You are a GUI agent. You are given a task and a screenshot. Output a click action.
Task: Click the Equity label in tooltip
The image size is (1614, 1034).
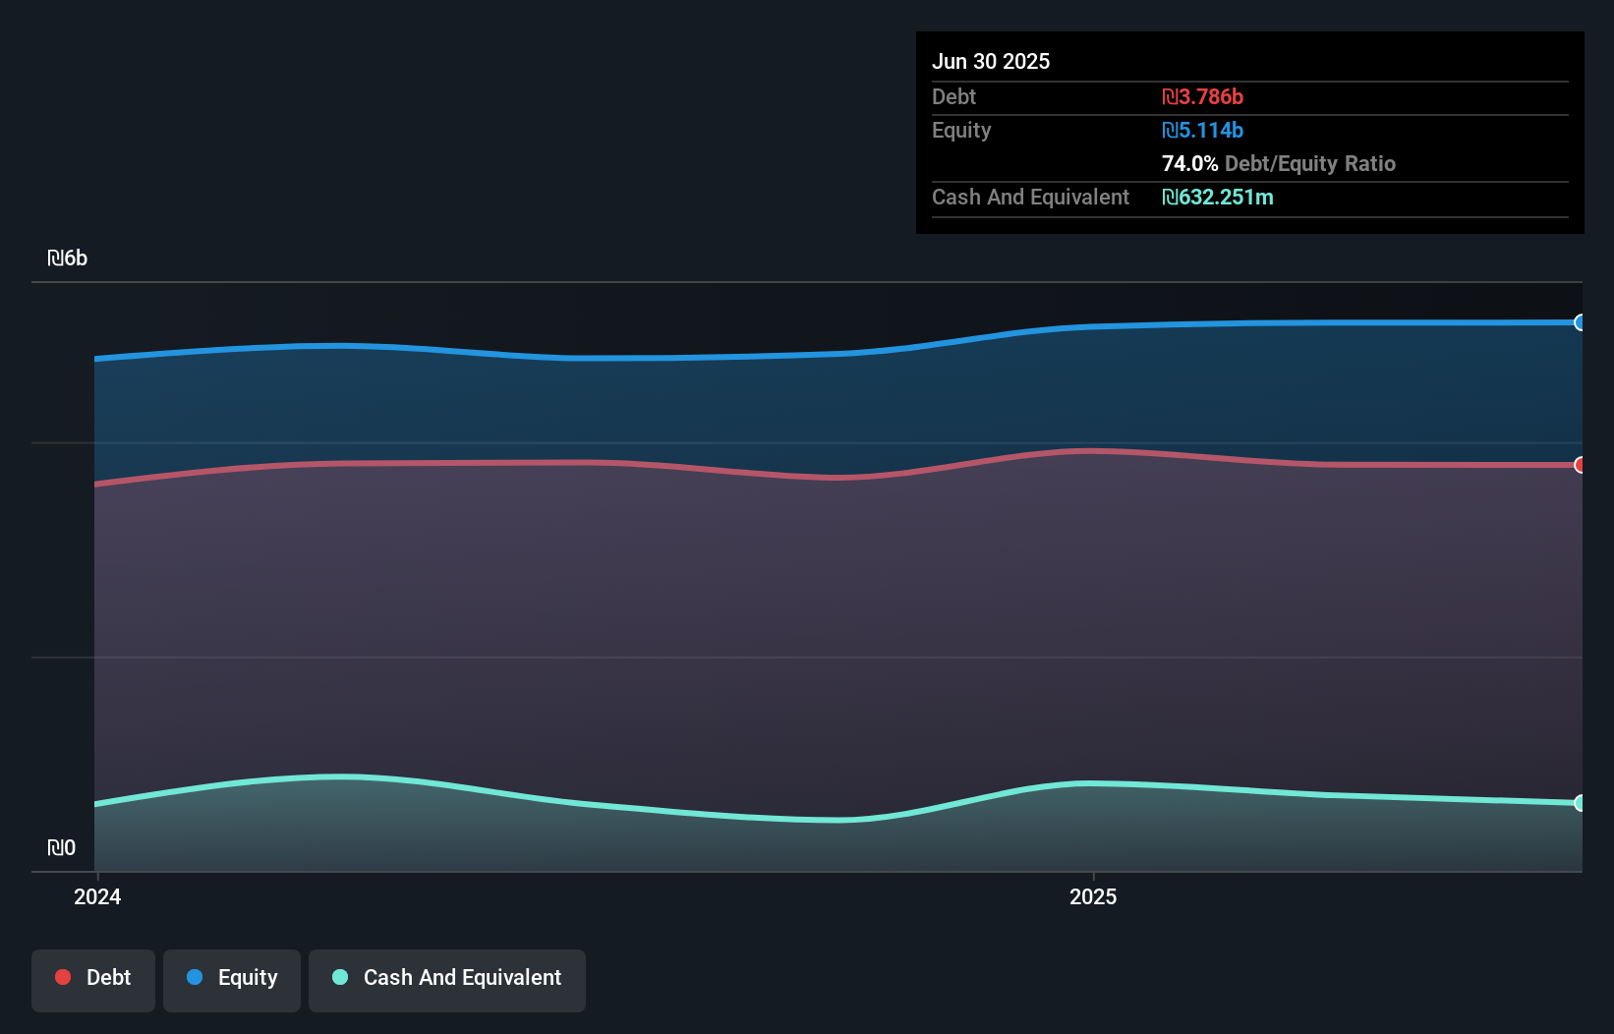click(x=961, y=130)
